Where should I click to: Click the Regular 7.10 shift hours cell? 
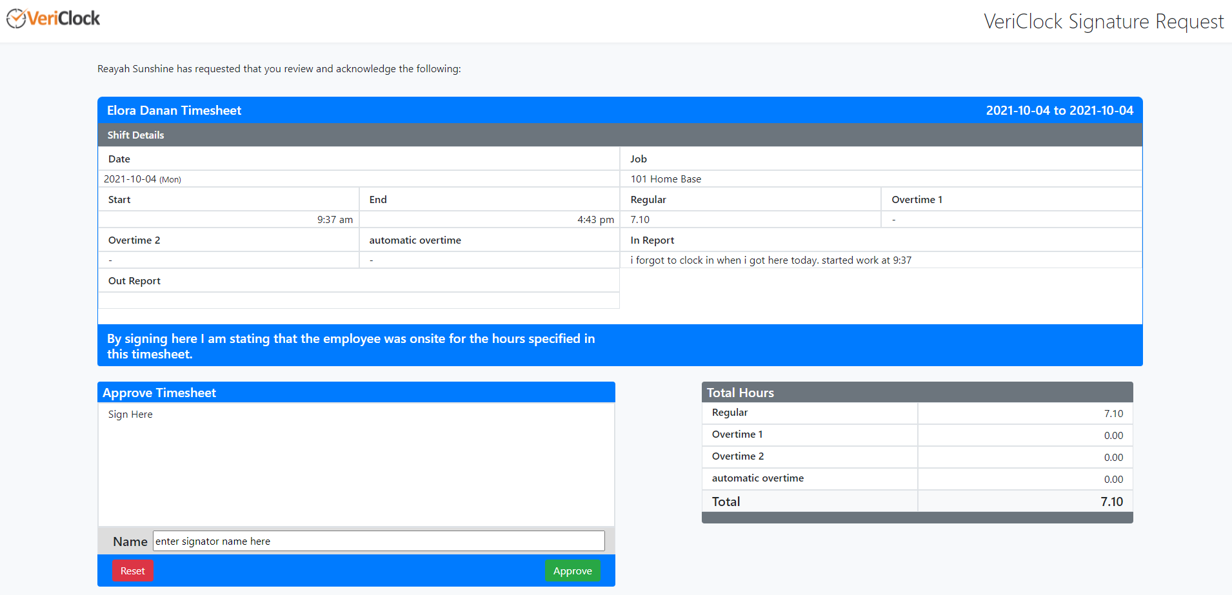[640, 220]
